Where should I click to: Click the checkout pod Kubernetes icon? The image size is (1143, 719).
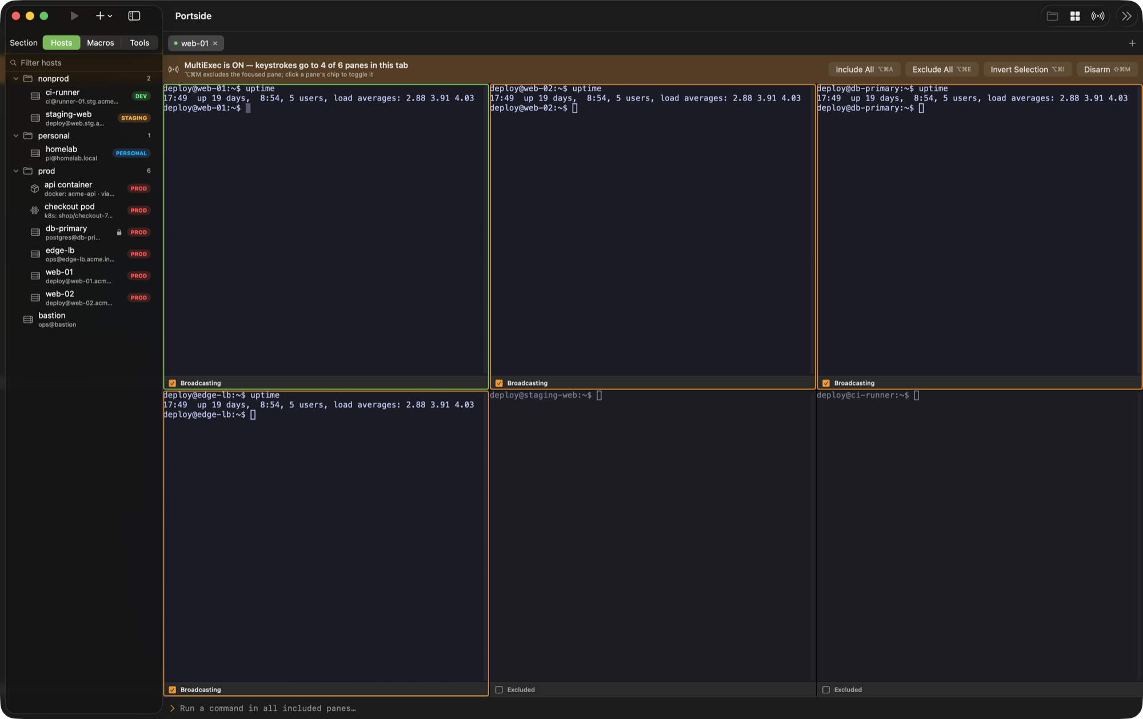[x=35, y=211]
